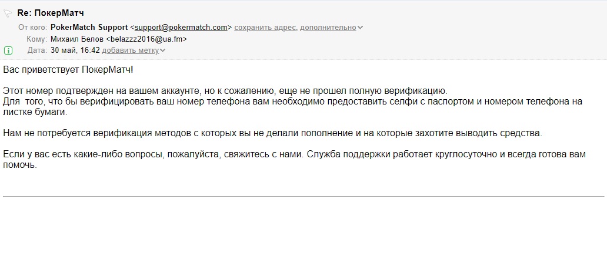Click the flag icon beside the subject
The width and height of the screenshot is (607, 270).
(8, 14)
